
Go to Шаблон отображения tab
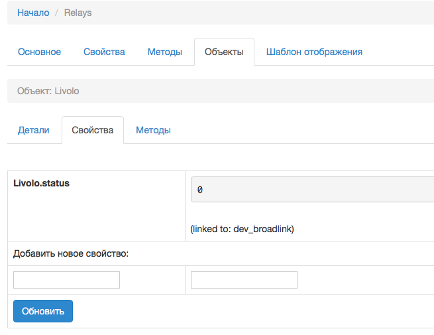pos(314,52)
